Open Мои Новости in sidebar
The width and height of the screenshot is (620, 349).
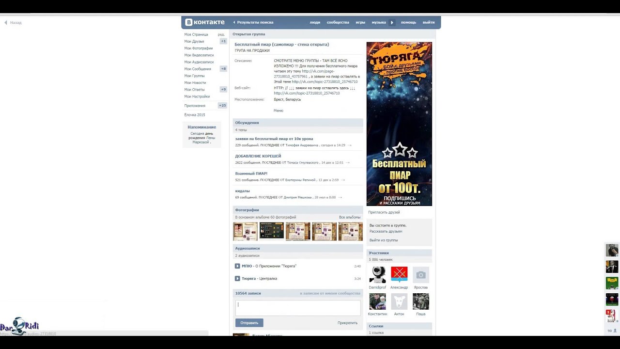tap(195, 82)
